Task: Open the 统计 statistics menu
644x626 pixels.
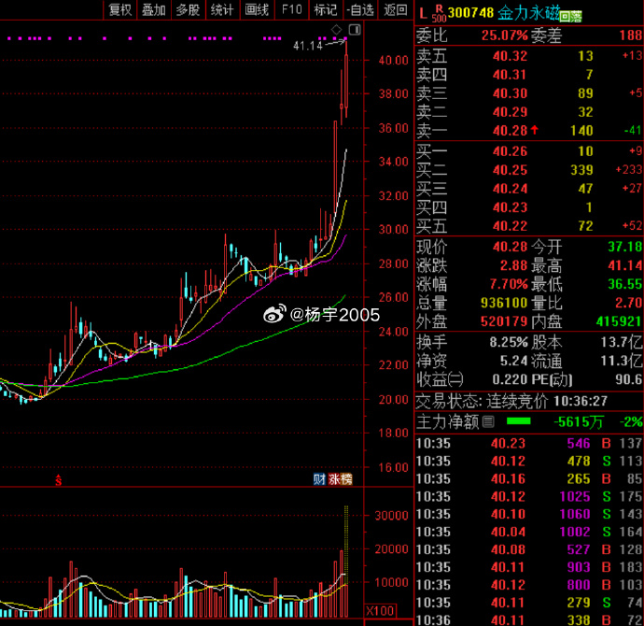Action: pos(222,10)
